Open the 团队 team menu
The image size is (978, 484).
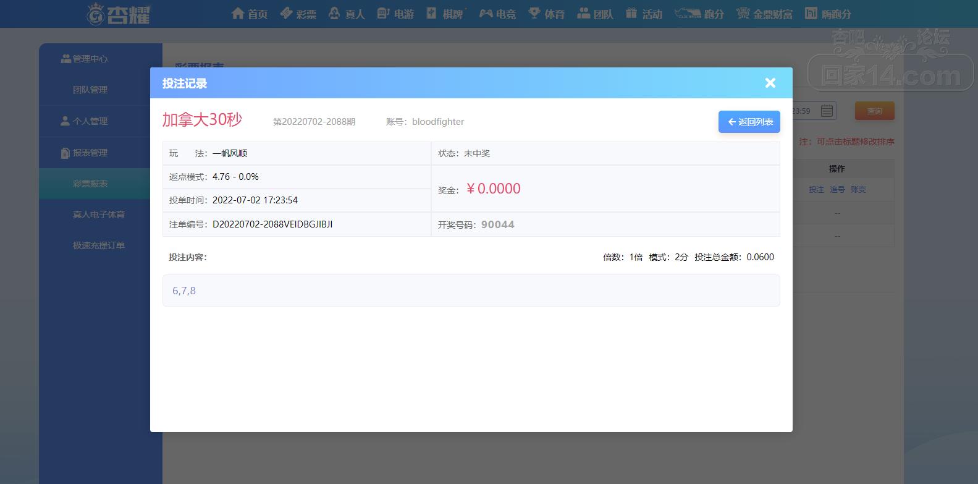(x=595, y=14)
